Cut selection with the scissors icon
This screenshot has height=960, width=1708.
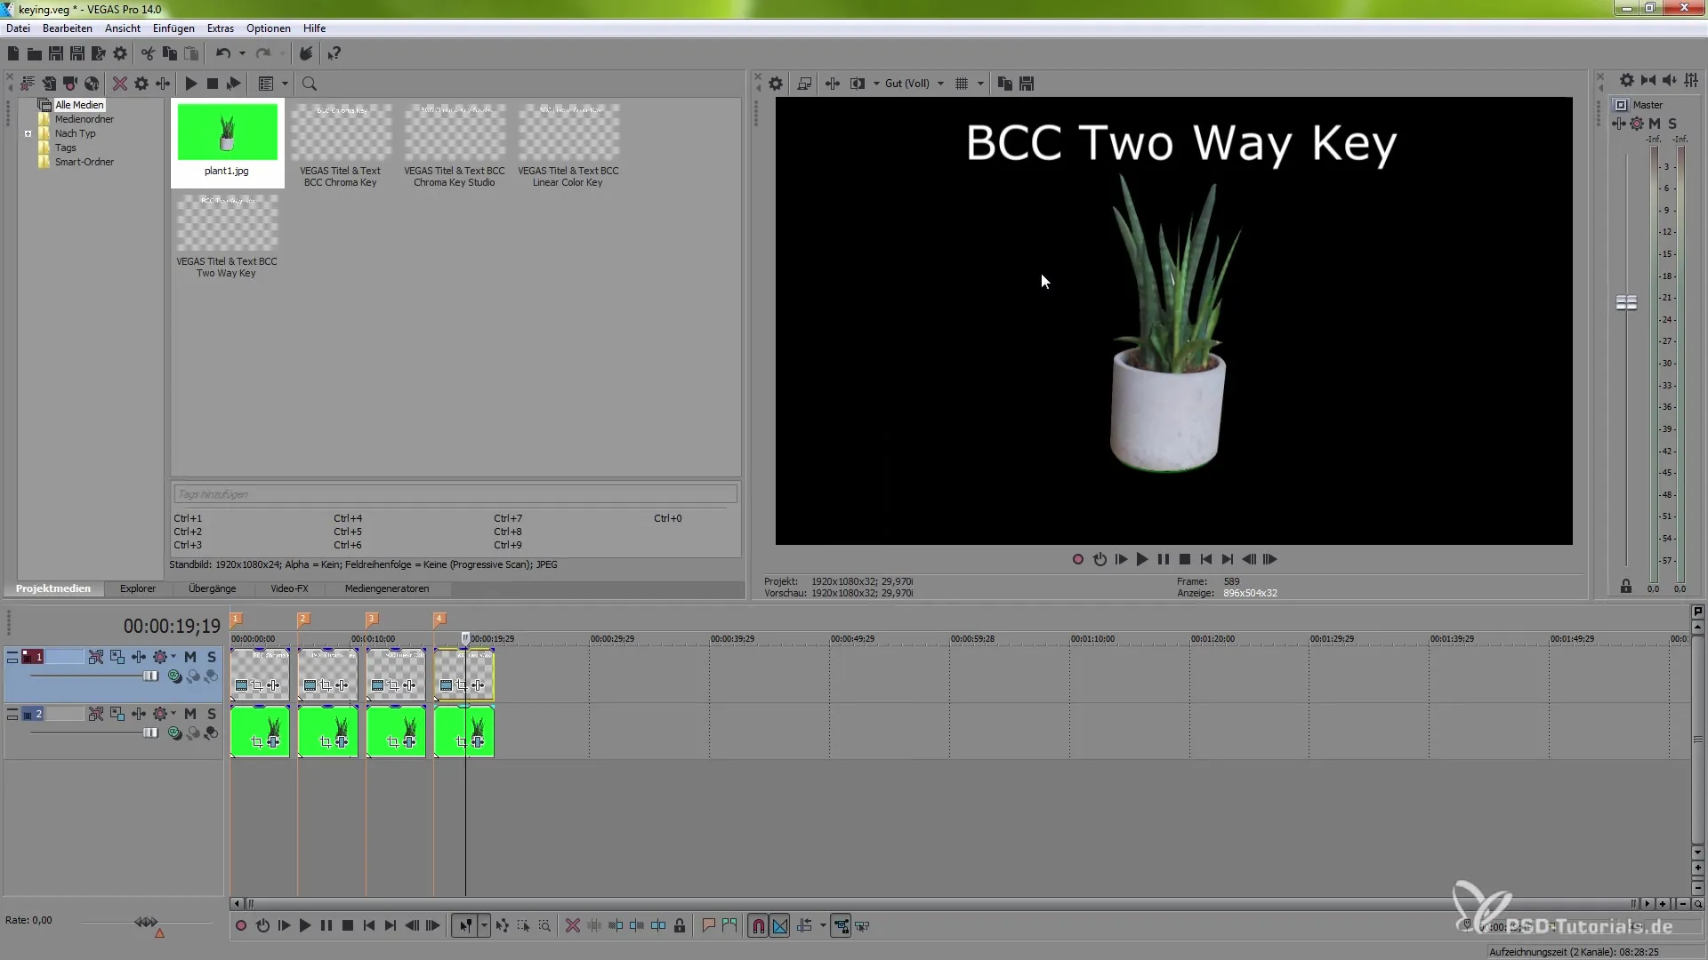148,54
